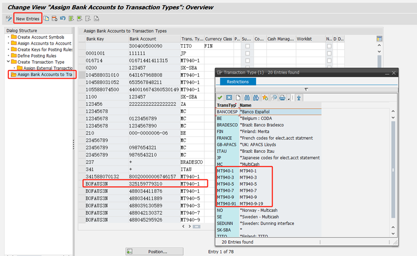
Task: Select Define Posting Rules in Dialog Structure
Action: (37, 56)
